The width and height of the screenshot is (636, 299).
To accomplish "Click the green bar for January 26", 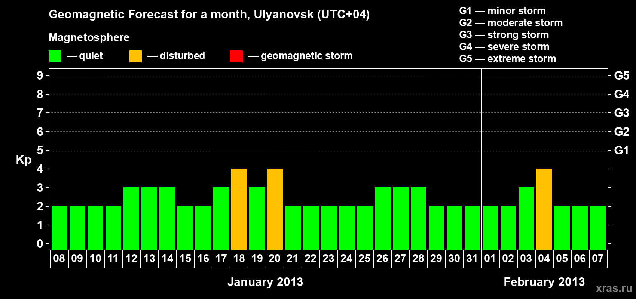I will tap(383, 219).
